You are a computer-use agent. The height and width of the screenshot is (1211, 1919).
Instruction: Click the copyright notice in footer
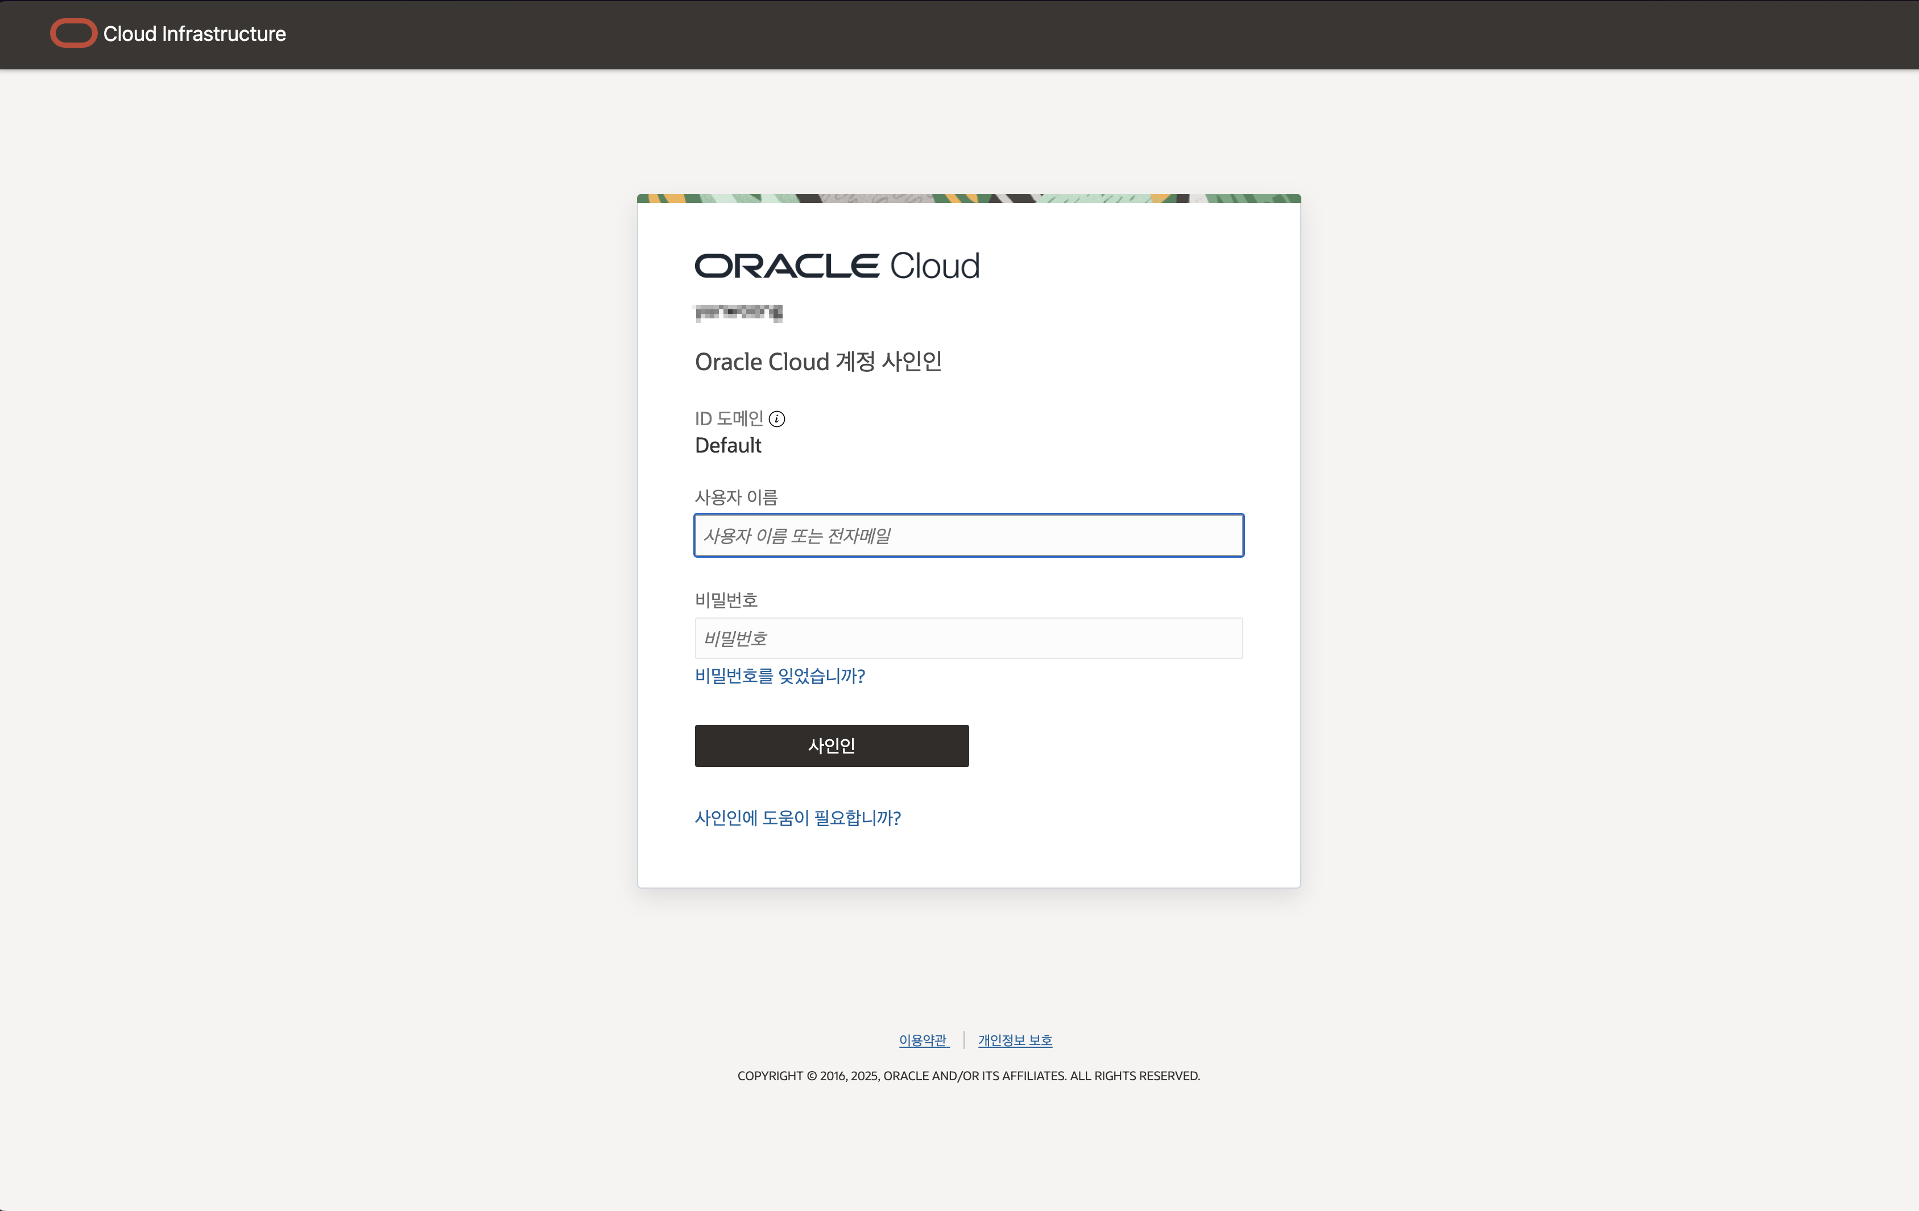[x=968, y=1076]
